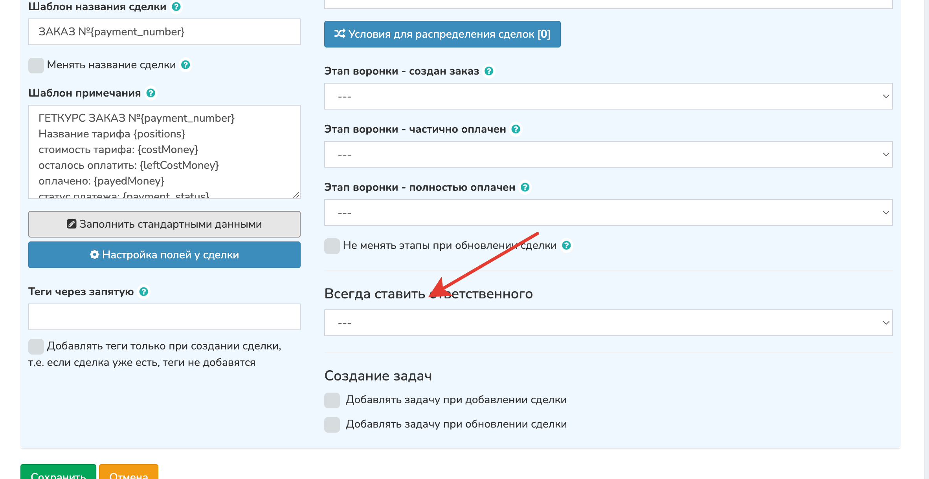The width and height of the screenshot is (929, 479).
Task: Expand 'Этап воронки - частично оплачен' dropdown
Action: coord(608,154)
